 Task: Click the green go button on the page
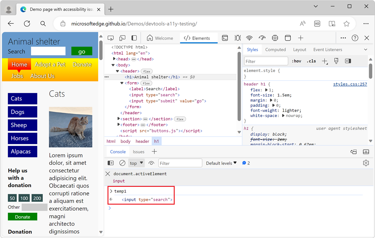pos(82,51)
